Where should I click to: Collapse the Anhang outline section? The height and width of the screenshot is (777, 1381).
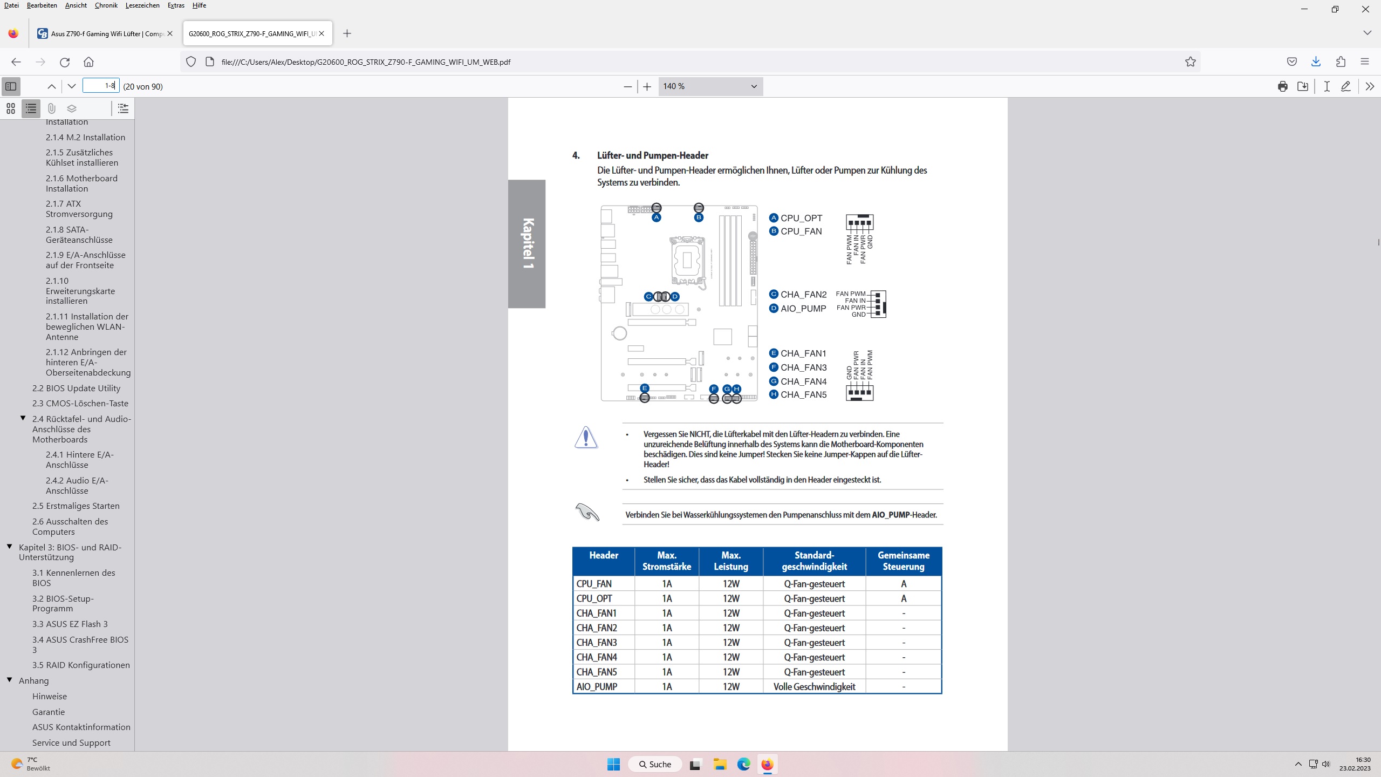click(10, 680)
